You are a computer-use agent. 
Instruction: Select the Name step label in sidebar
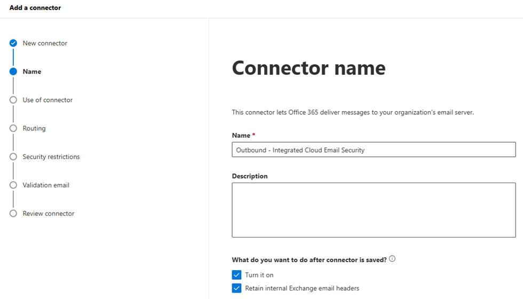(32, 72)
